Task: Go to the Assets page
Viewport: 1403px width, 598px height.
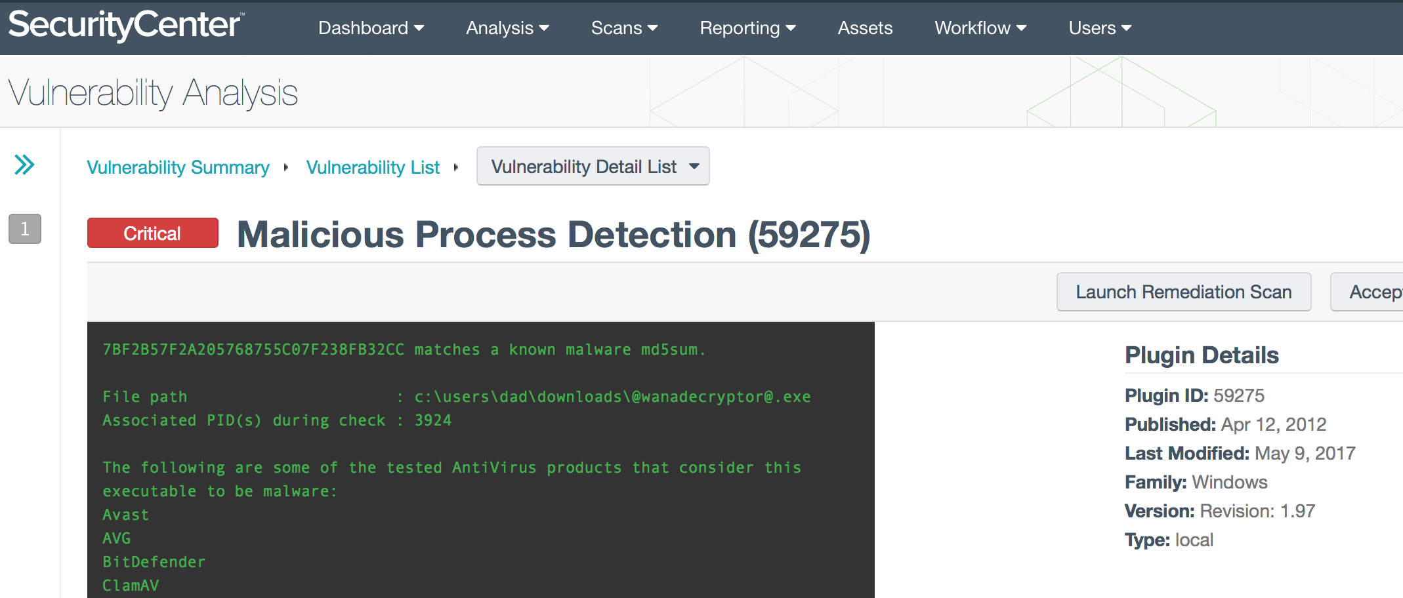Action: point(865,28)
